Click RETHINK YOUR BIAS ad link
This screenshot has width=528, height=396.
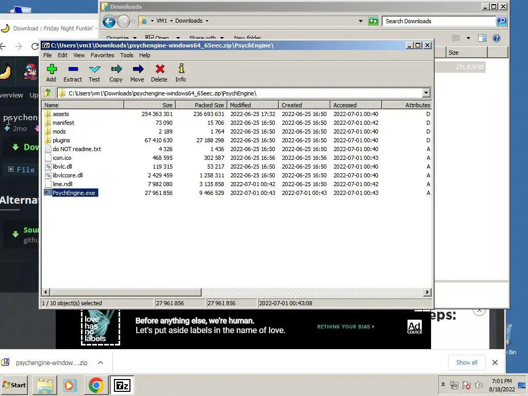(x=345, y=326)
